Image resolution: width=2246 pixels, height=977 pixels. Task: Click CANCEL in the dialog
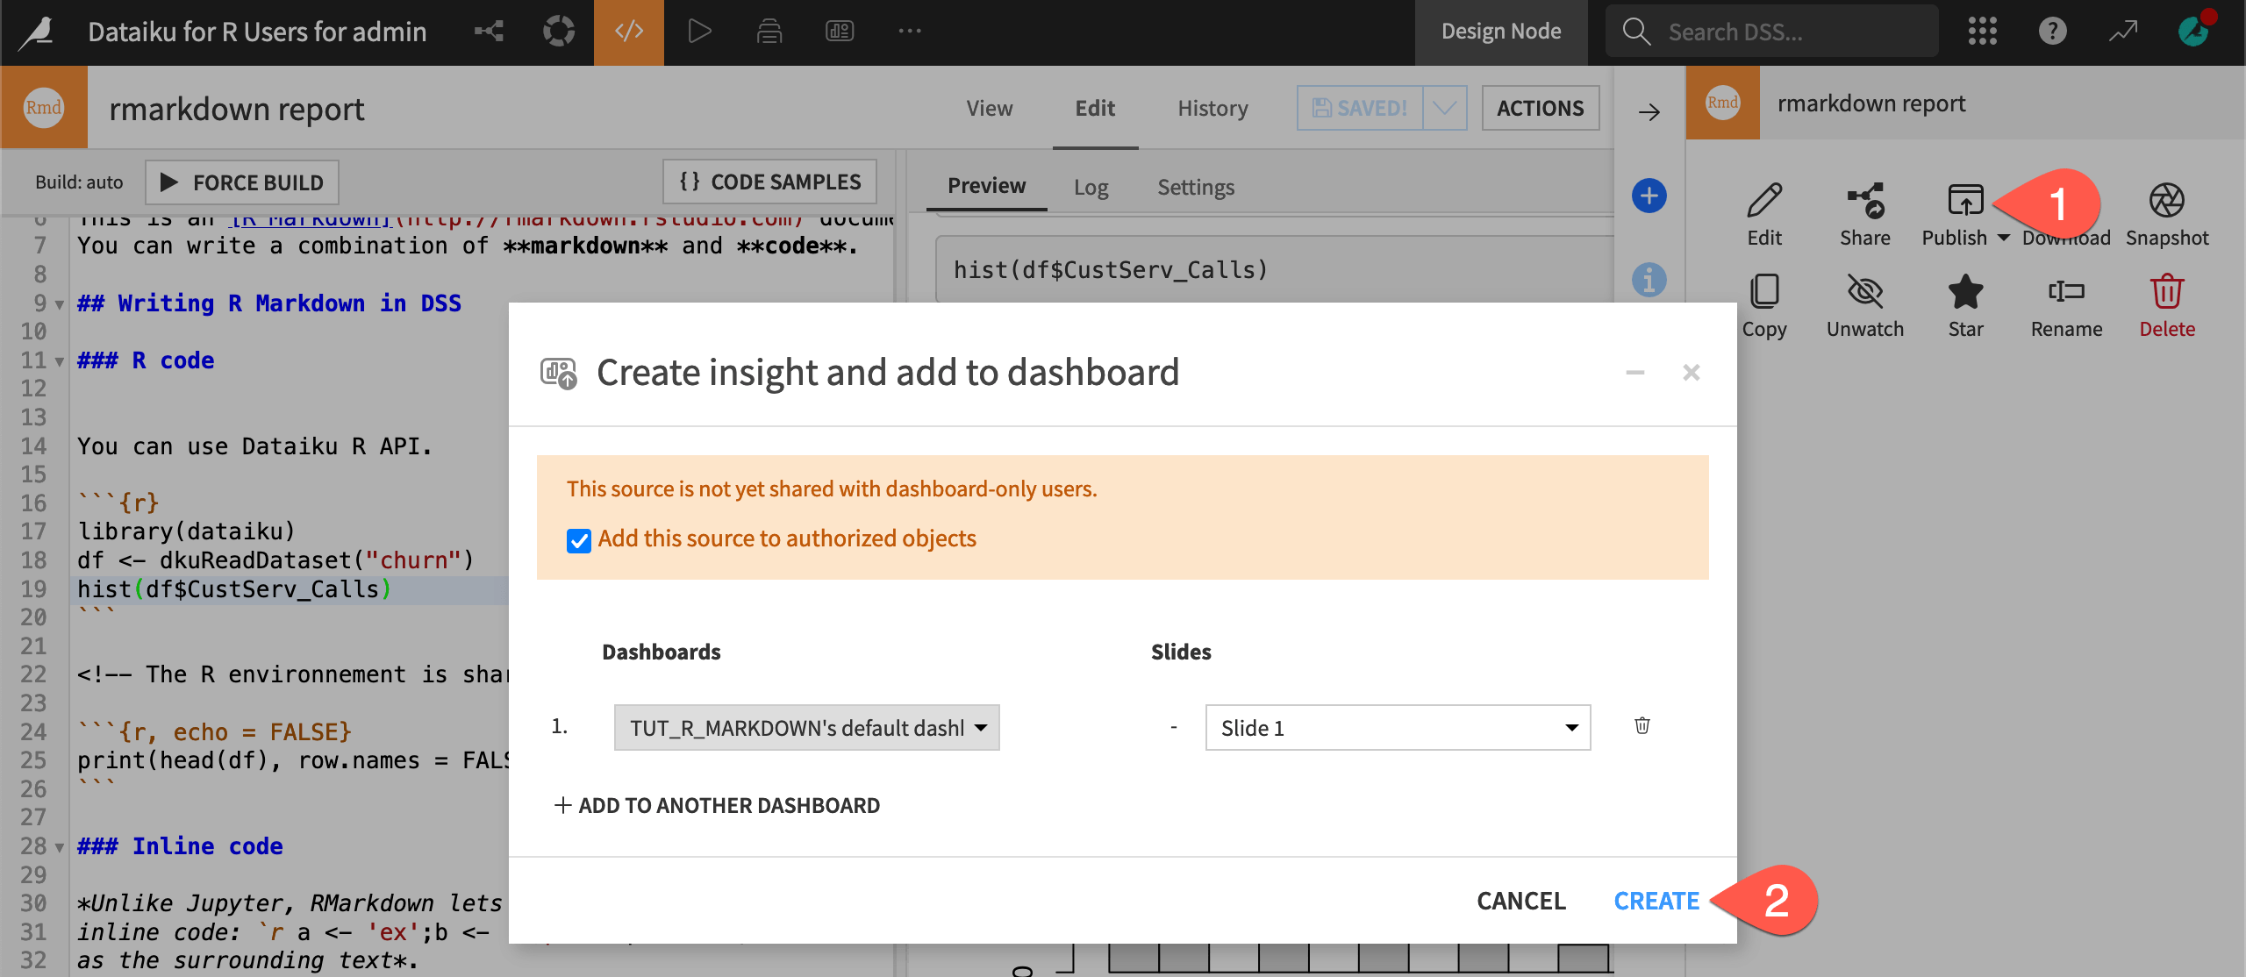(x=1520, y=901)
